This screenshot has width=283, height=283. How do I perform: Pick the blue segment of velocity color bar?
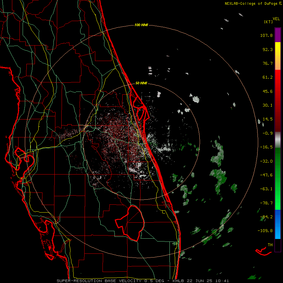278,224
